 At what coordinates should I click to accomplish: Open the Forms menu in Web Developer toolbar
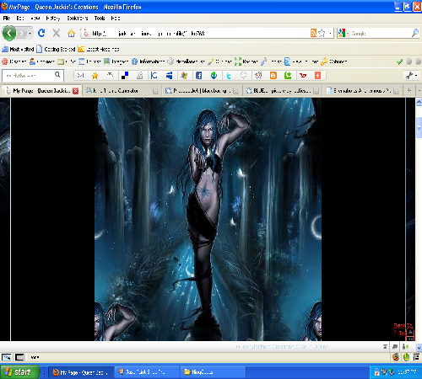coord(89,61)
